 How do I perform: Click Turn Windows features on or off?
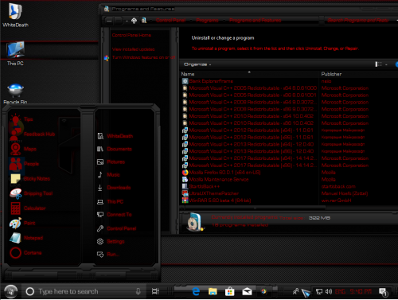143,57
